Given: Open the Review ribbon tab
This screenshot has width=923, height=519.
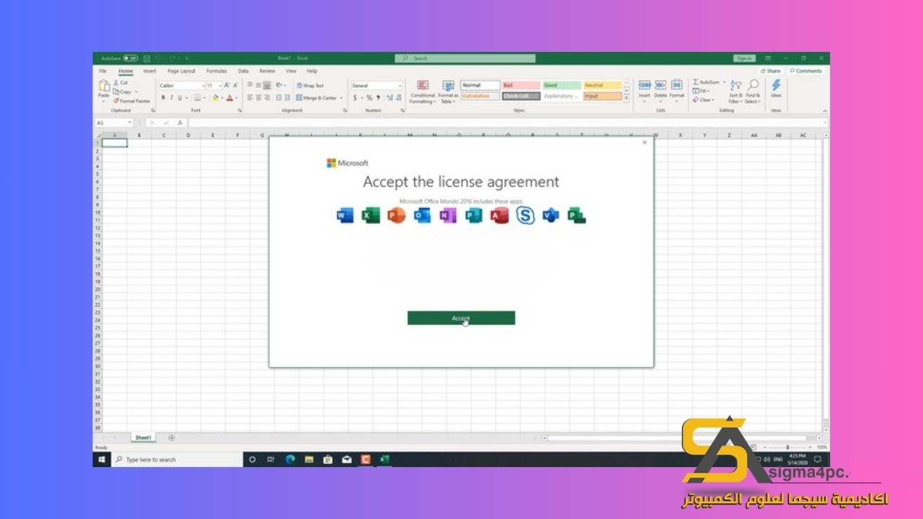Looking at the screenshot, I should click(267, 71).
